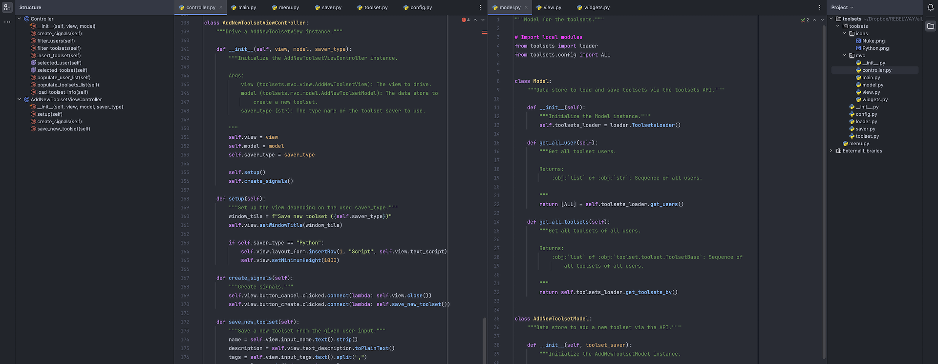The height and width of the screenshot is (364, 938).
Task: Go to previous highlighted error in controller.py
Action: pos(475,20)
